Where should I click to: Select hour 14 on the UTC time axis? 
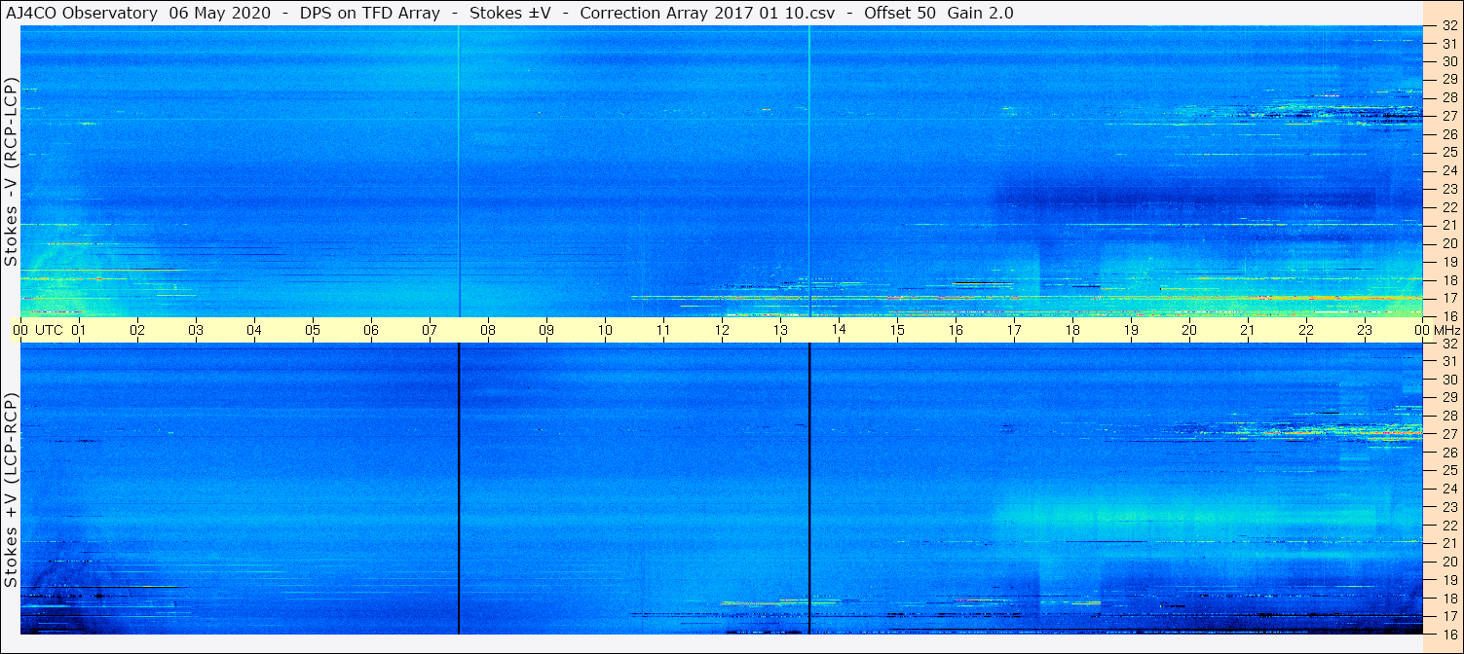coord(839,330)
